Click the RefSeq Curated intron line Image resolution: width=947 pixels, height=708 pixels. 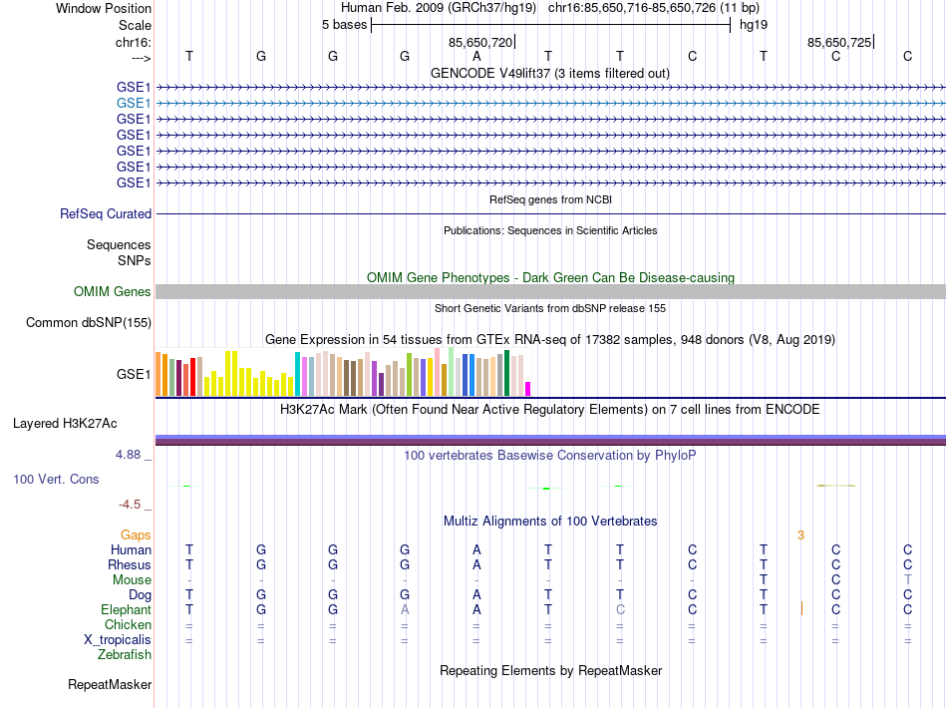pos(550,213)
